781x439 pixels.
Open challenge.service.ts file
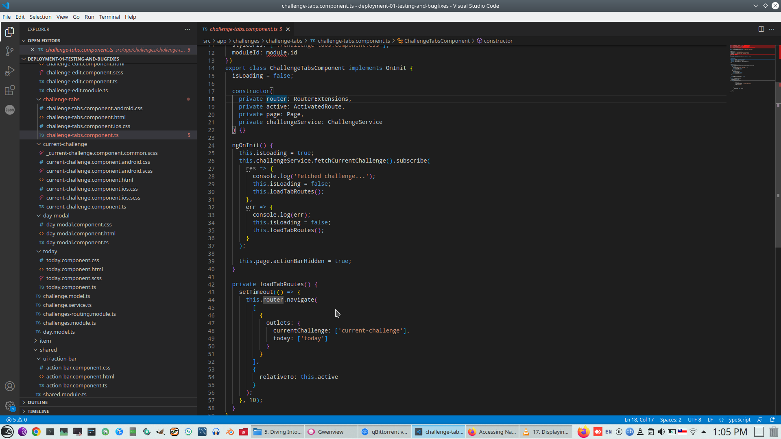pos(67,305)
